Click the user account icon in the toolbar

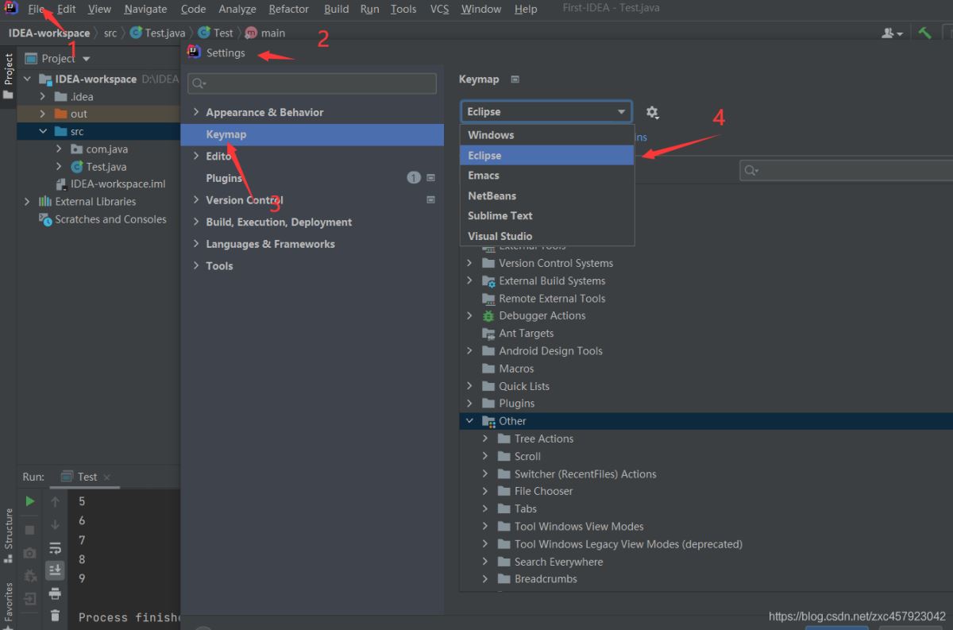tap(893, 33)
